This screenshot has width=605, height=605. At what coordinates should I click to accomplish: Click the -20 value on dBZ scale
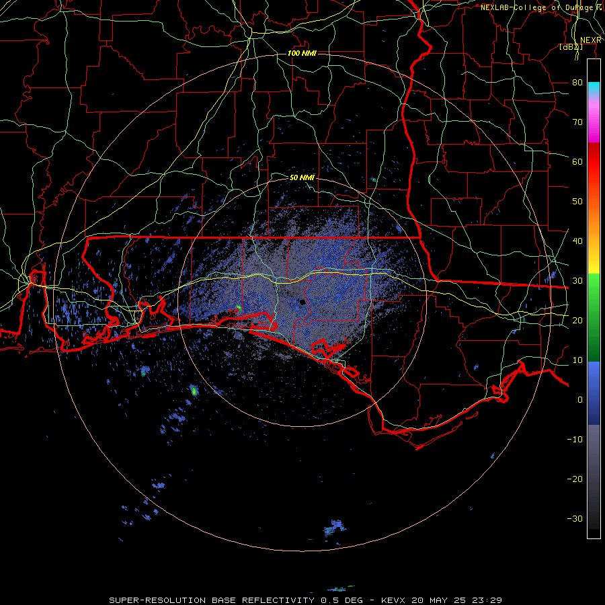pyautogui.click(x=575, y=479)
